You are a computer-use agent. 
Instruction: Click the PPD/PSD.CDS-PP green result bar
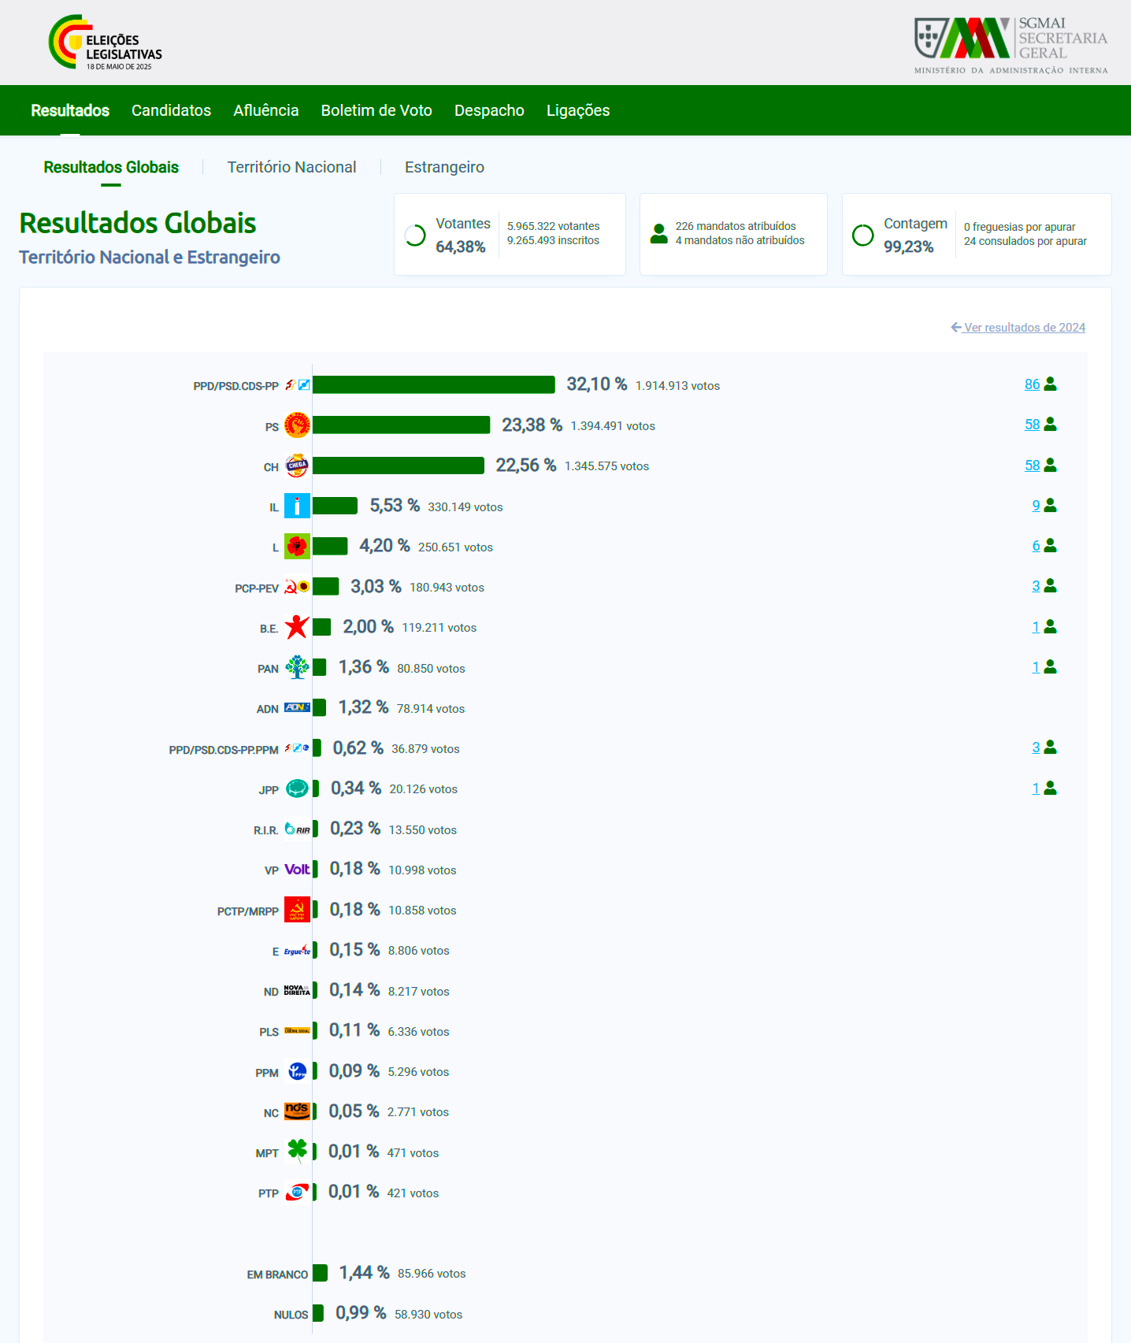click(434, 384)
